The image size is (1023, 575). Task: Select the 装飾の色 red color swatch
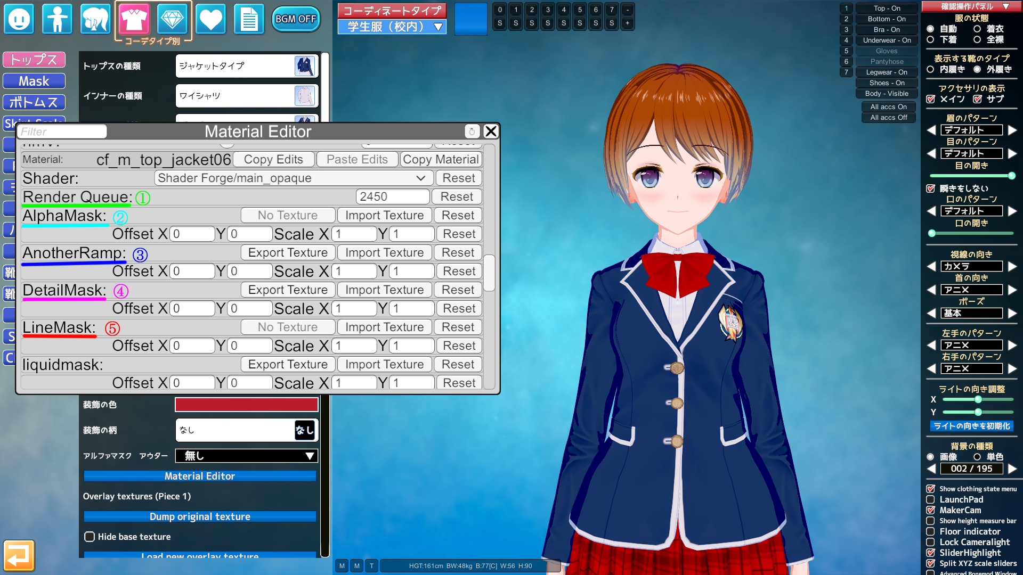[246, 405]
